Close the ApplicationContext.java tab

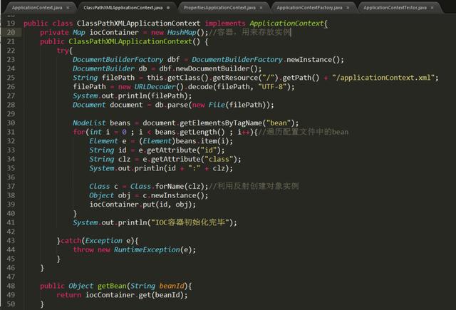68,8
